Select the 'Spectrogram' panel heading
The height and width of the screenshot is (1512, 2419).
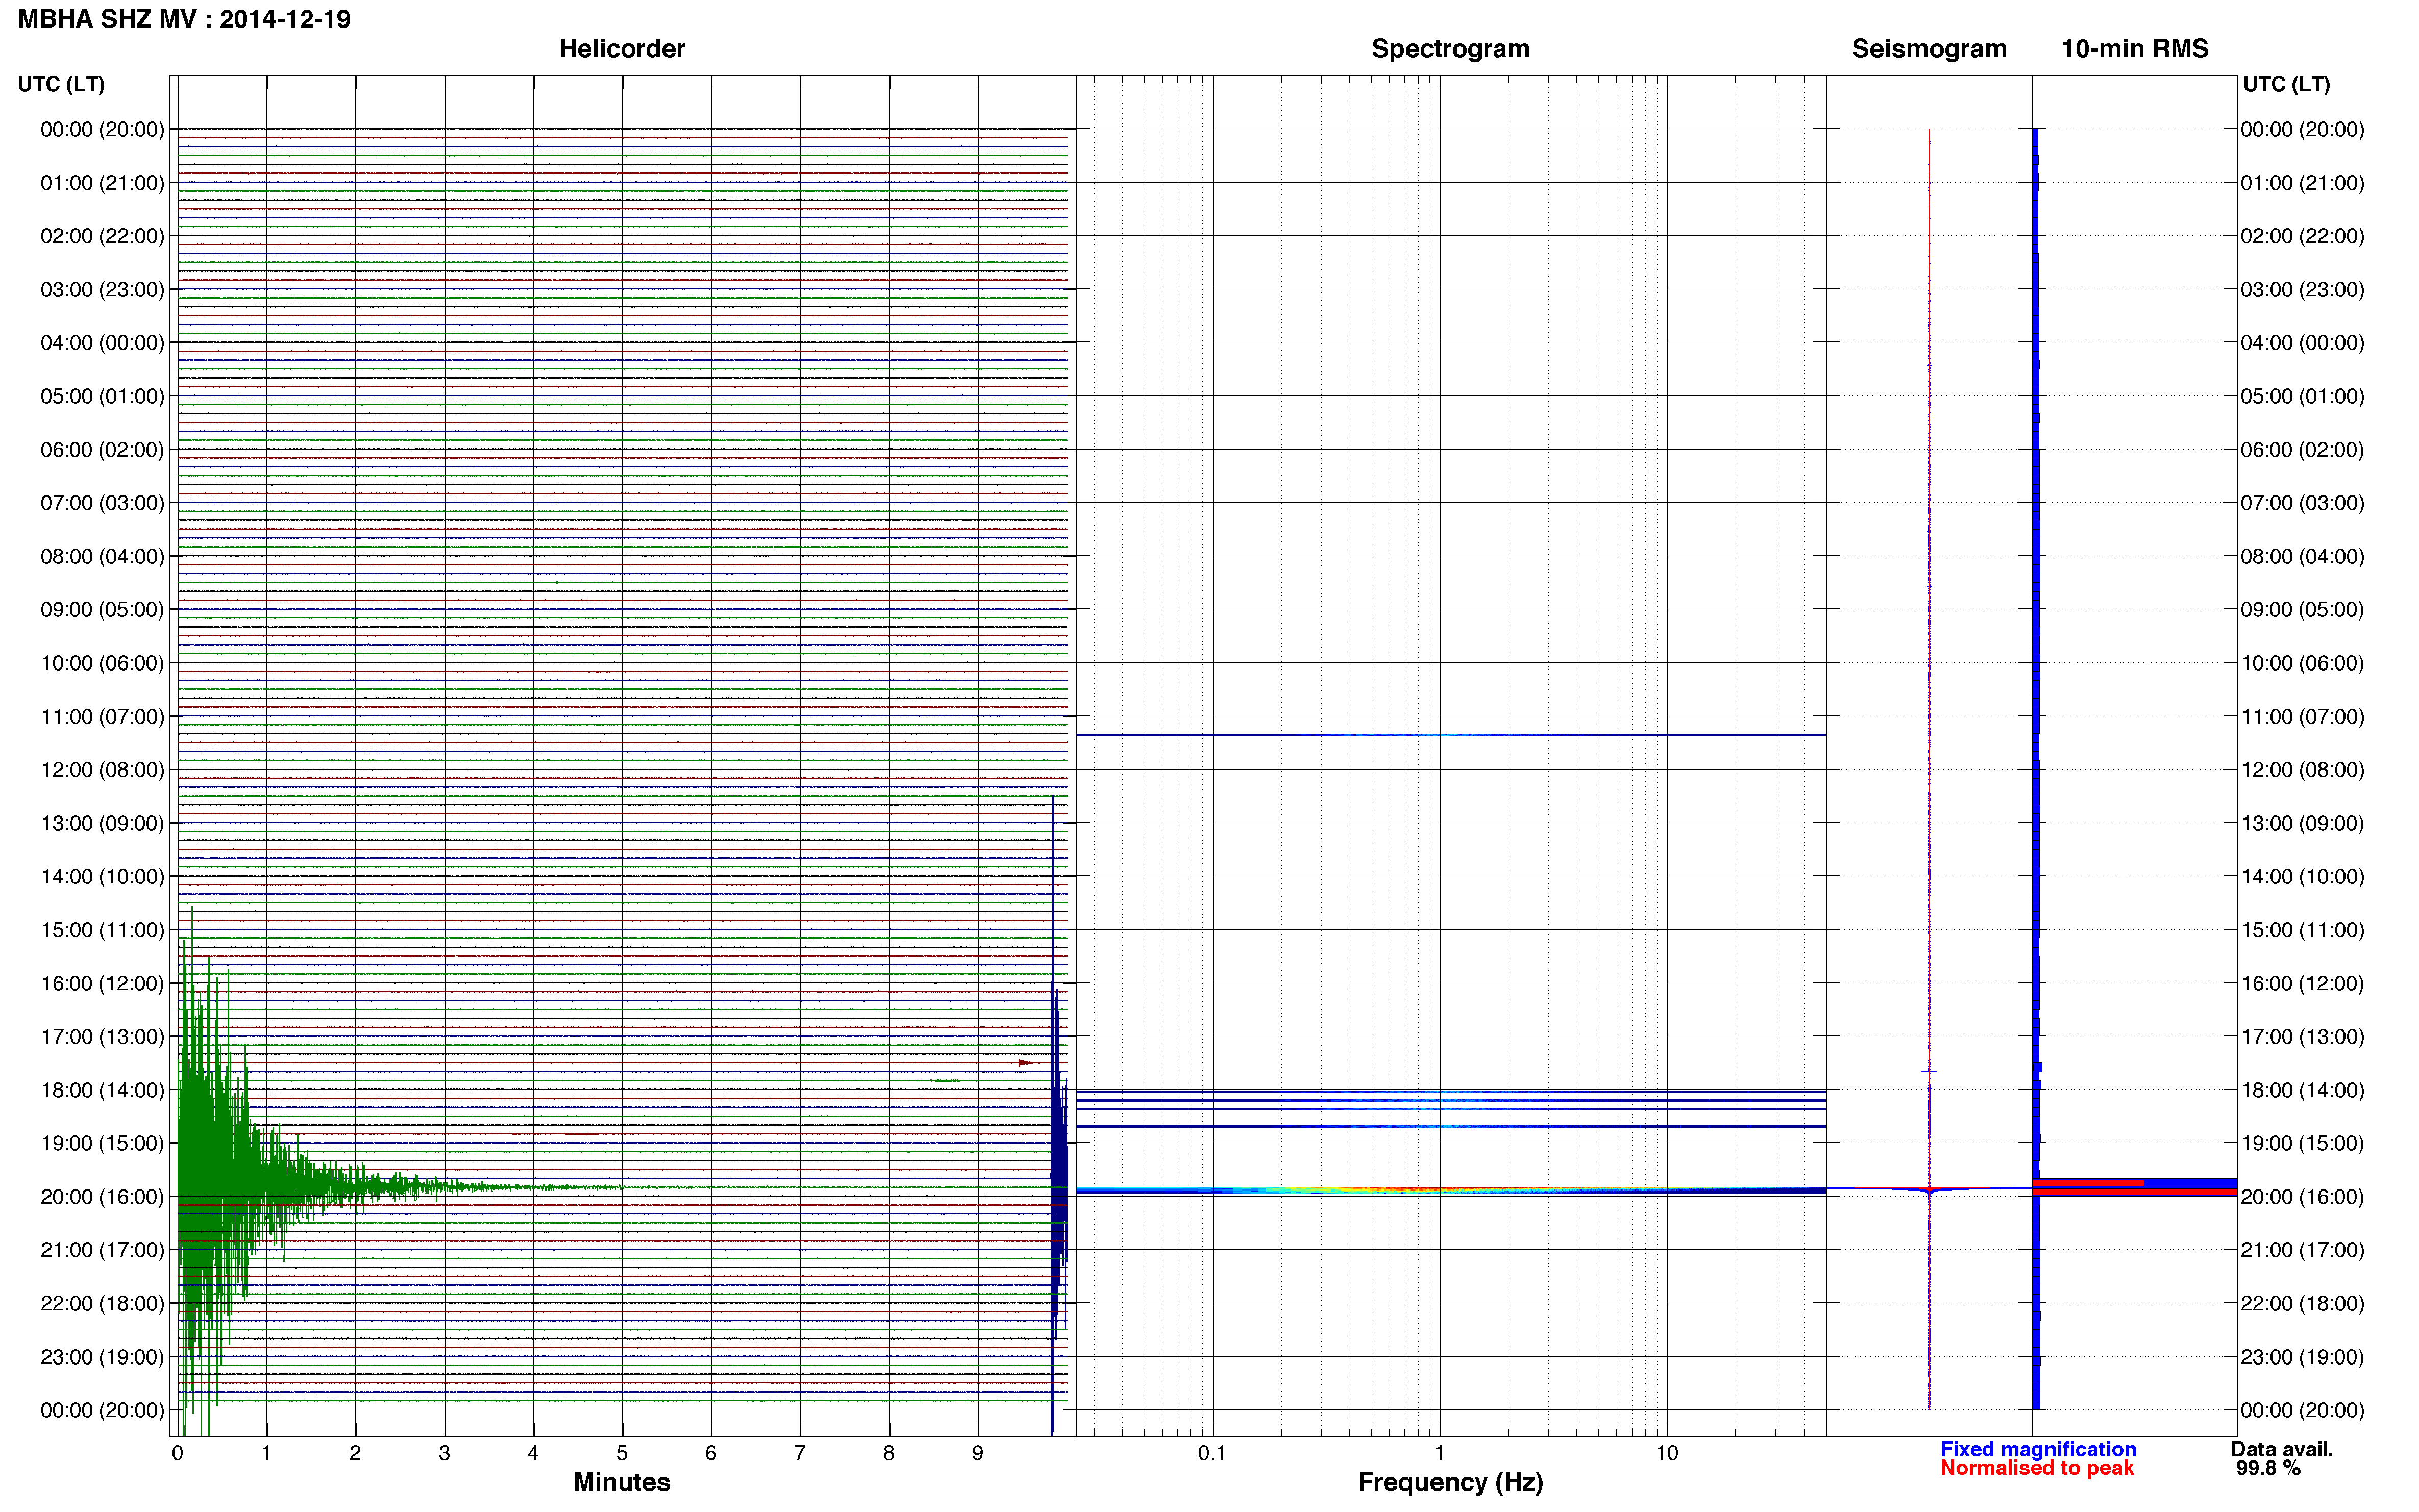(x=1450, y=48)
